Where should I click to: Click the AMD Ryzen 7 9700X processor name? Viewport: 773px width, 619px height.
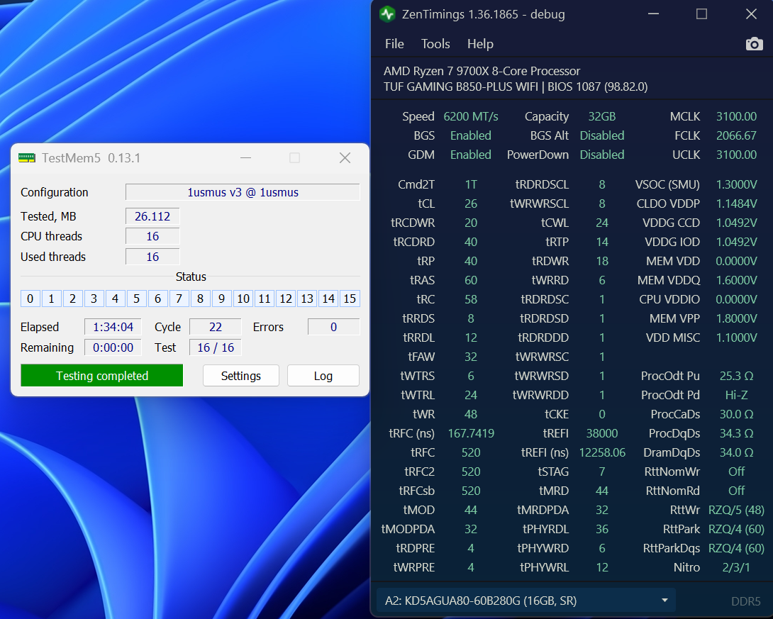[x=482, y=71]
